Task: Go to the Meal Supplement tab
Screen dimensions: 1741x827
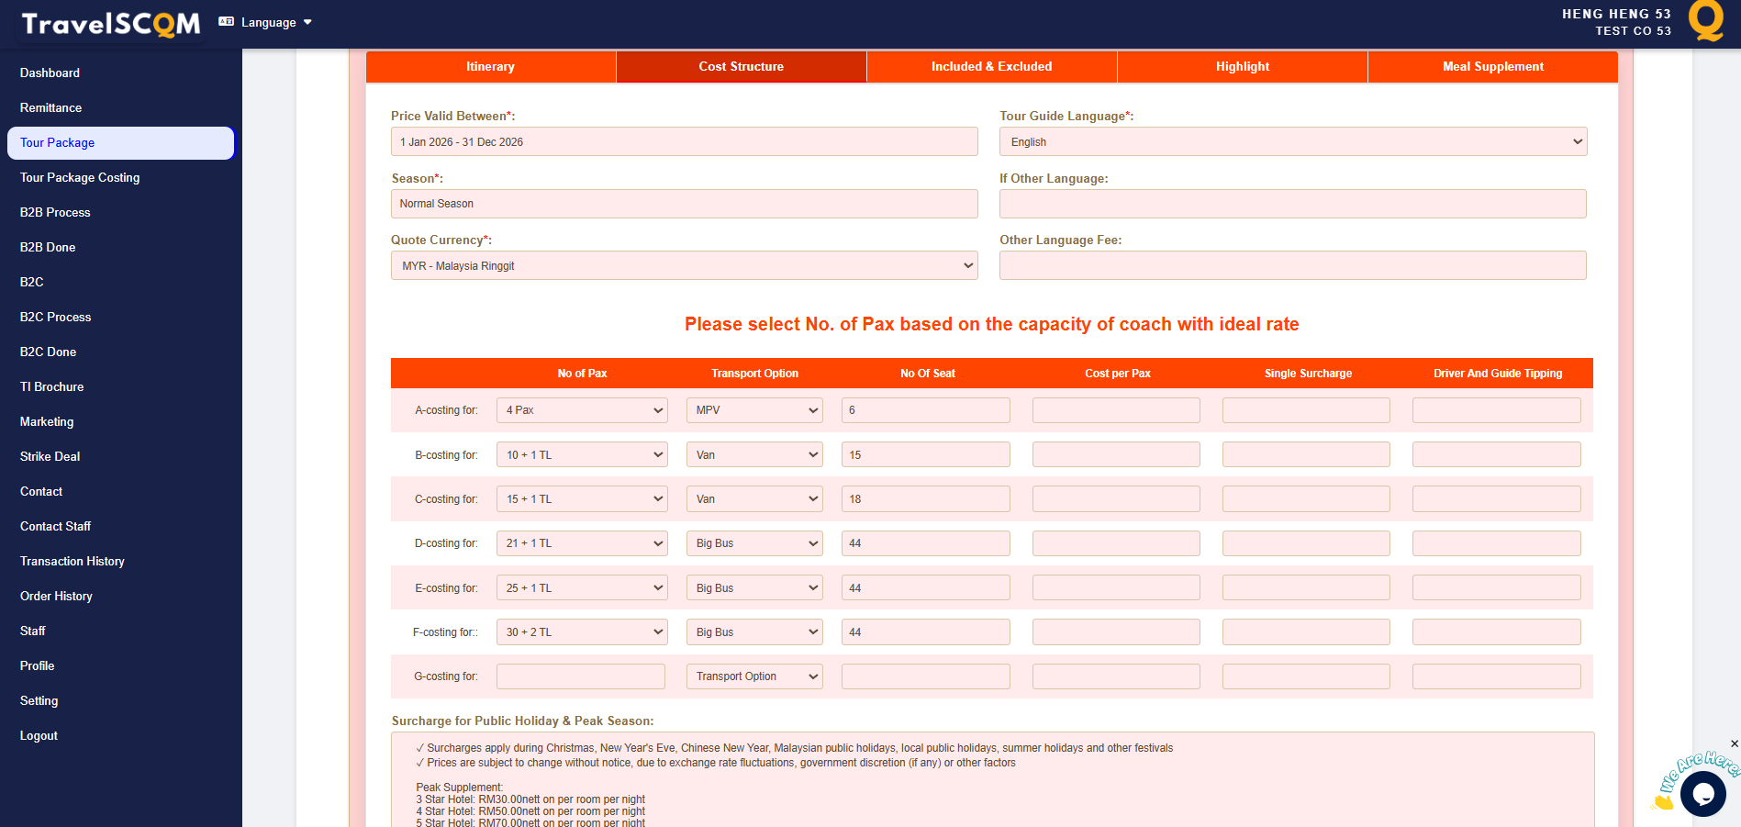Action: pyautogui.click(x=1492, y=66)
